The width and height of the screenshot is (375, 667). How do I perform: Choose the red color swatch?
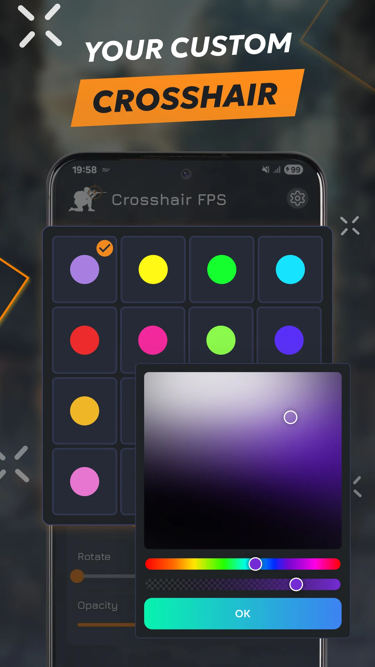(x=85, y=340)
